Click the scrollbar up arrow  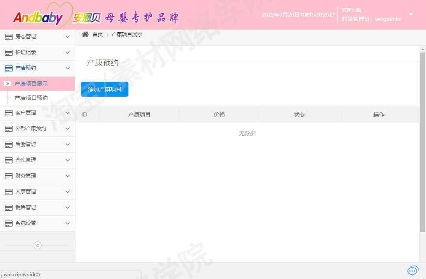[422, 49]
